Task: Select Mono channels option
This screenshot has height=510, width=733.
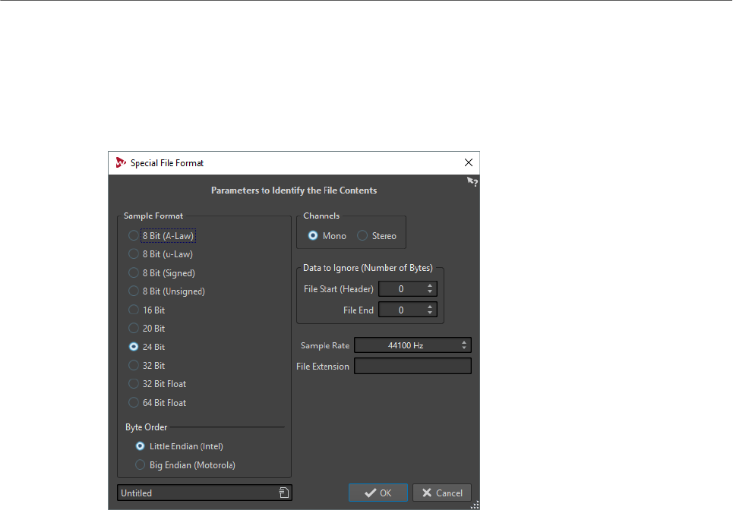Action: pyautogui.click(x=327, y=236)
